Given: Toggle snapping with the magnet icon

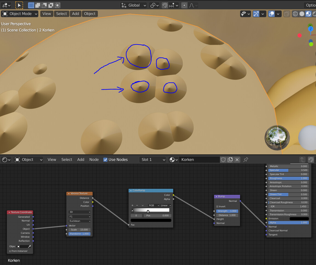Looking at the screenshot, I should 164,5.
